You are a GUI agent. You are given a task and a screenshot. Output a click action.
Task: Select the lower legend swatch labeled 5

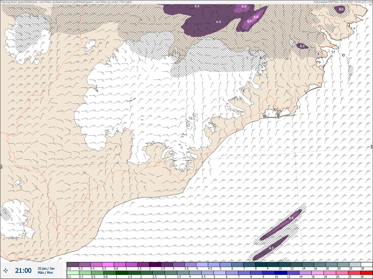[220, 273]
